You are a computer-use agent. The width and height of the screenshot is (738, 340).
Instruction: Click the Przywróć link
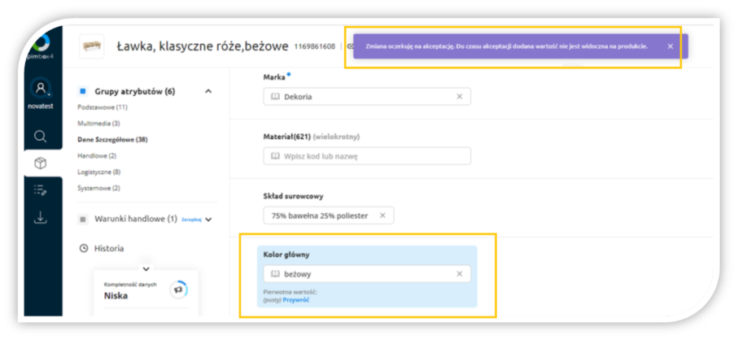[x=295, y=300]
